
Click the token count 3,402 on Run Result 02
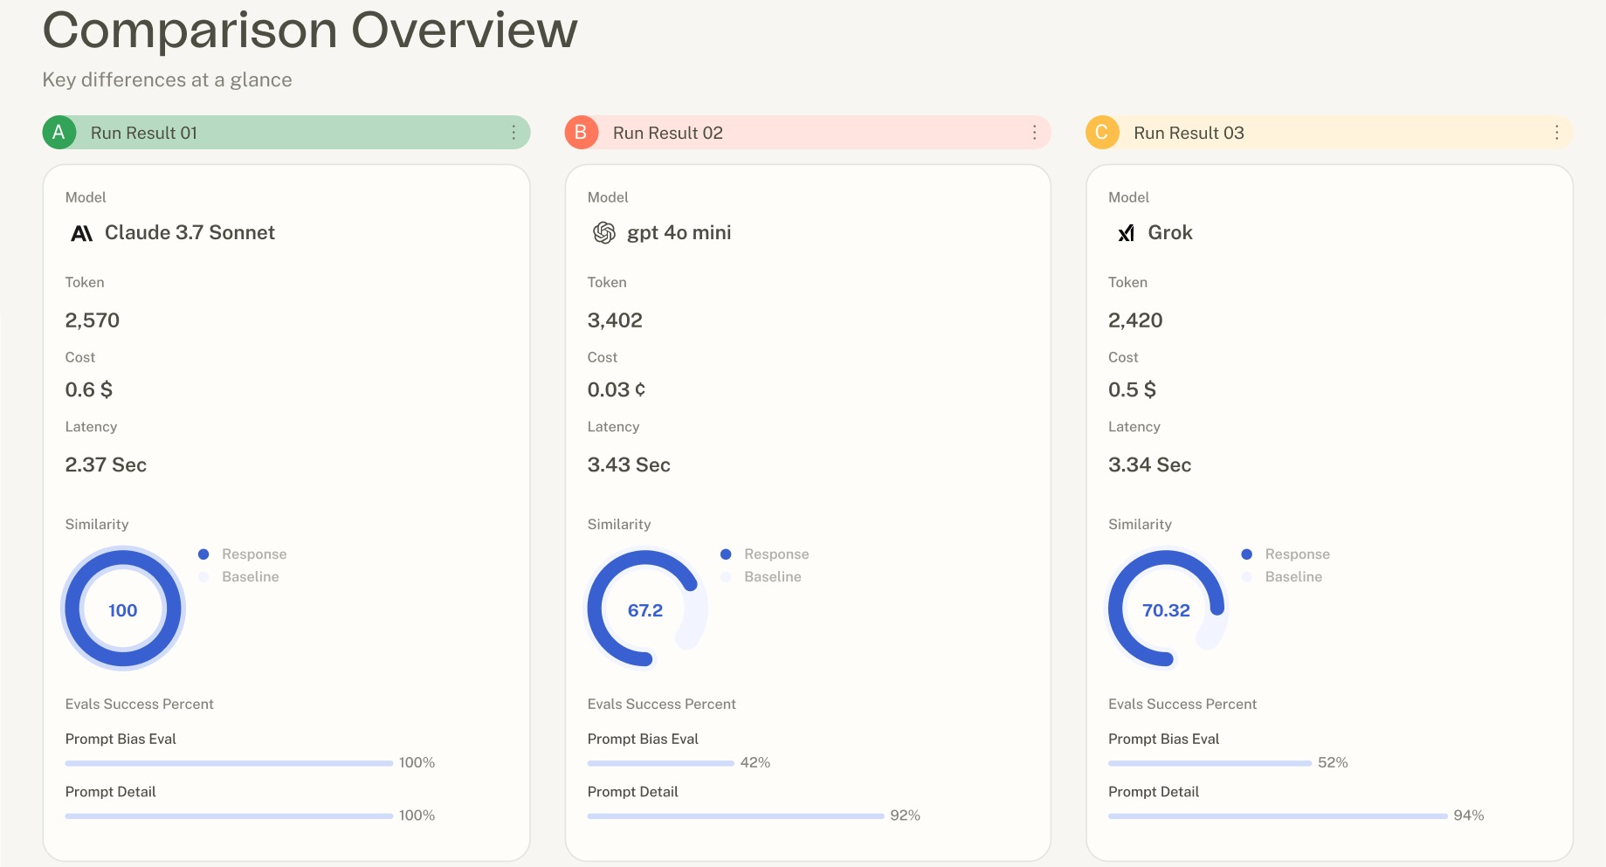pos(615,320)
